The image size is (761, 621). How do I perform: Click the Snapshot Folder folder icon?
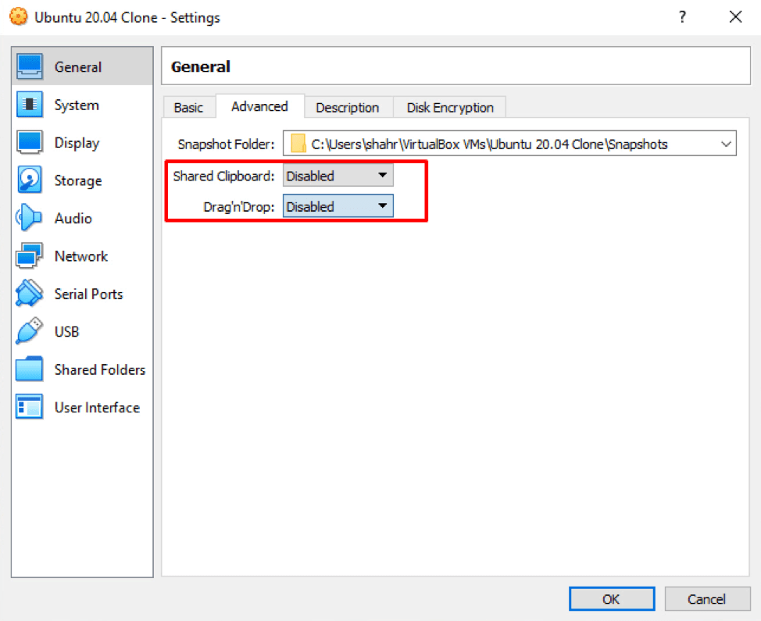tap(298, 144)
